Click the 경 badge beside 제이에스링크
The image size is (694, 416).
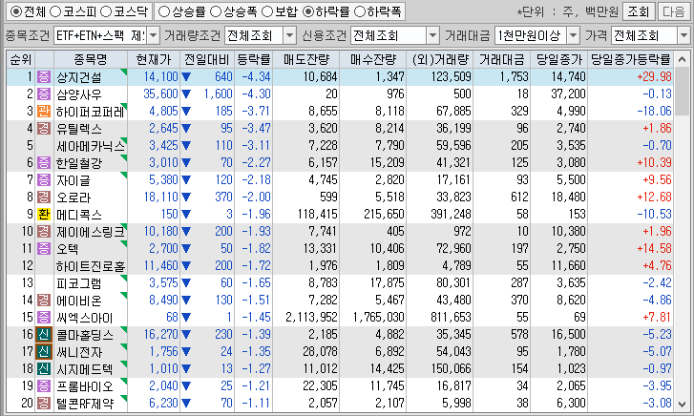44,232
